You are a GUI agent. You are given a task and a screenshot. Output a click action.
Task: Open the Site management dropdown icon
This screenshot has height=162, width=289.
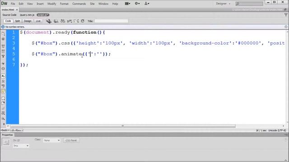[147, 4]
